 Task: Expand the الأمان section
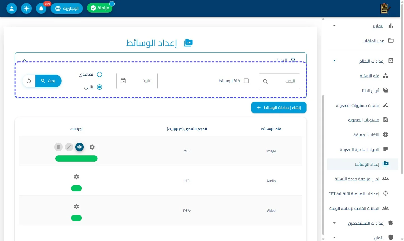click(334, 238)
